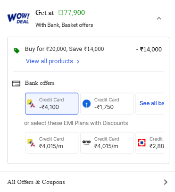Click the OneCard logo icon
Image resolution: width=175 pixels, height=192 pixels.
click(x=86, y=142)
